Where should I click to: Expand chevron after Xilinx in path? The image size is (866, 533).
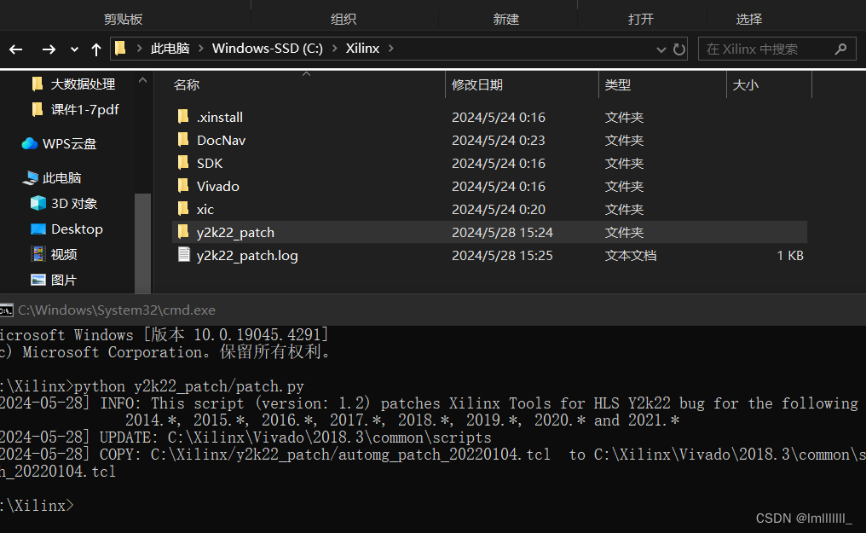[x=391, y=49]
